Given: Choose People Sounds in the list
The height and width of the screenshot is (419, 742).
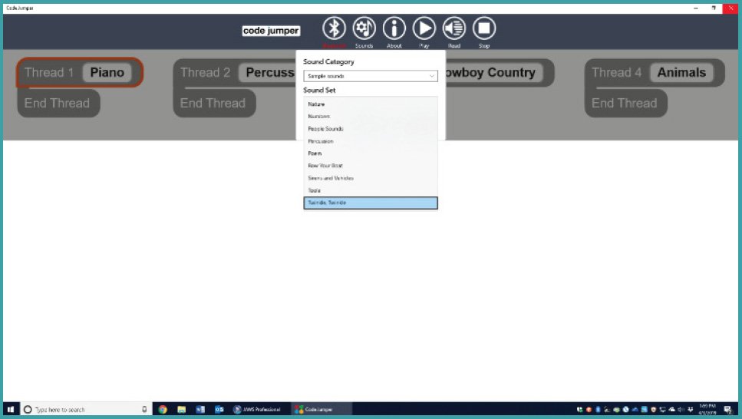Looking at the screenshot, I should click(x=371, y=129).
